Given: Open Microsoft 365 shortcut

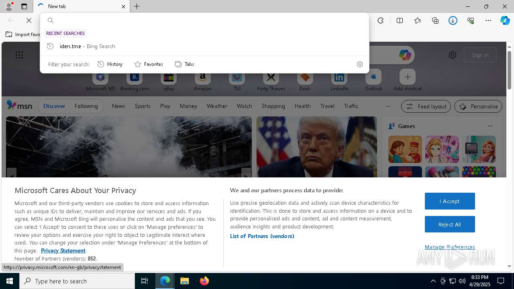Looking at the screenshot, I should [100, 81].
